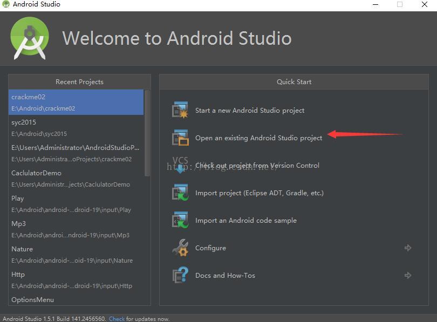This screenshot has height=322, width=437.
Task: Open the Configure menu entry
Action: click(211, 248)
